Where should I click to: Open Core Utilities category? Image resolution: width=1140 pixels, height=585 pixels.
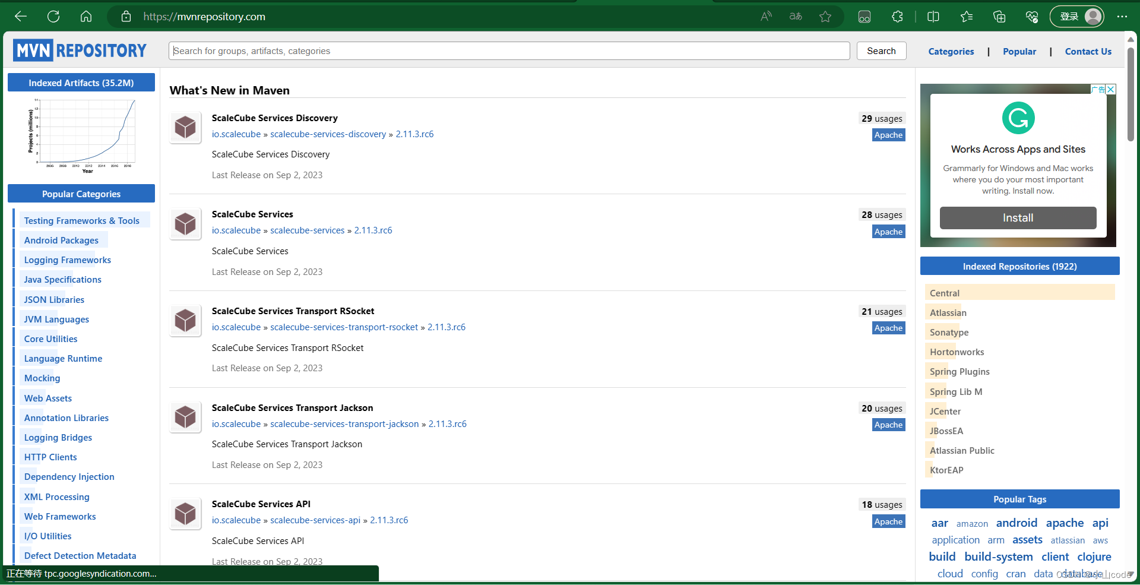[50, 339]
